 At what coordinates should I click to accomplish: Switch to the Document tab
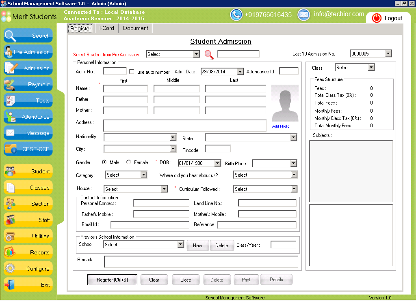[135, 28]
